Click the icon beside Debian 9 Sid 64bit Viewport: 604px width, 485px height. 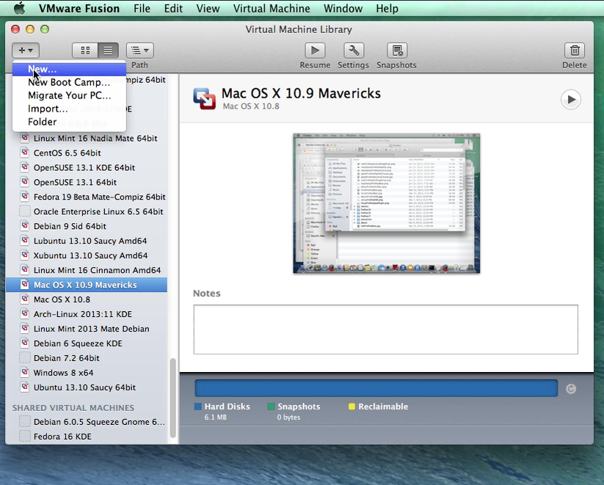25,226
